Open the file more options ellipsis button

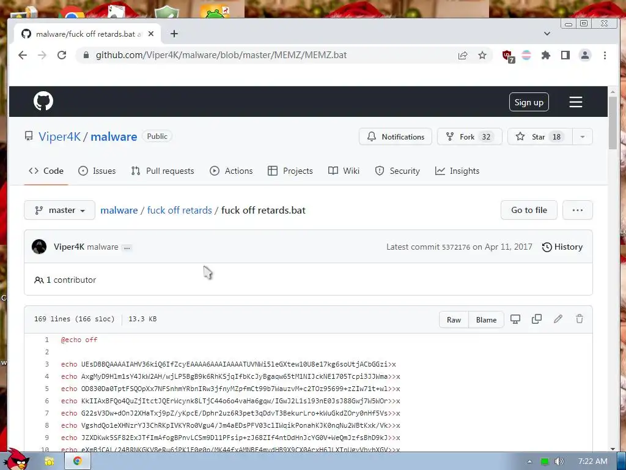tap(578, 211)
